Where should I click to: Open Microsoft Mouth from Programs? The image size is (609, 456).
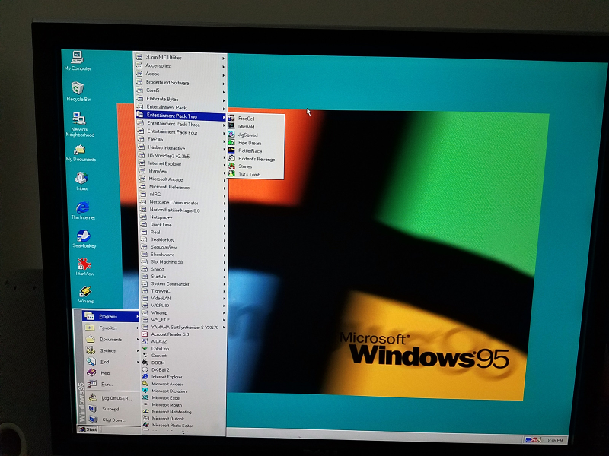(x=183, y=404)
